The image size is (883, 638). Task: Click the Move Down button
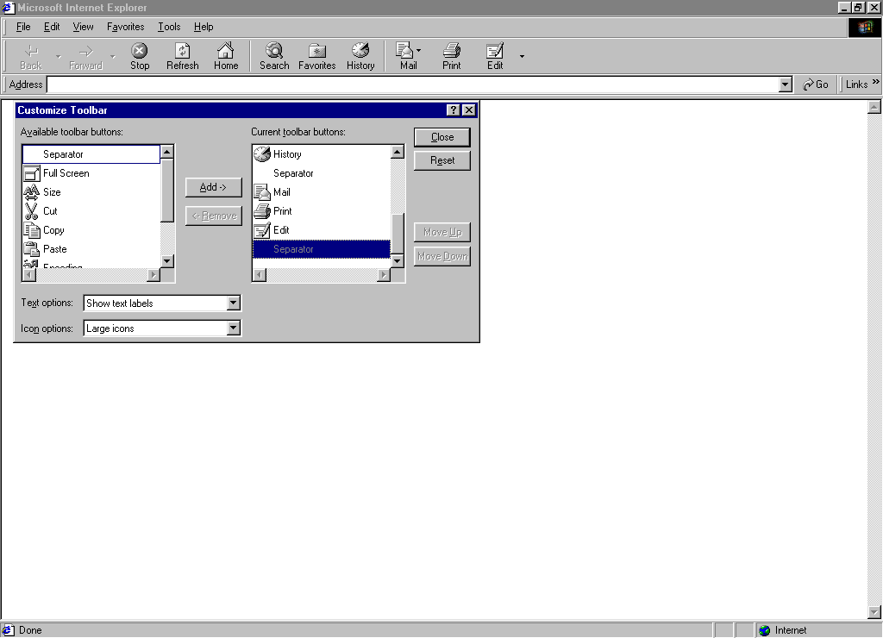coord(442,256)
